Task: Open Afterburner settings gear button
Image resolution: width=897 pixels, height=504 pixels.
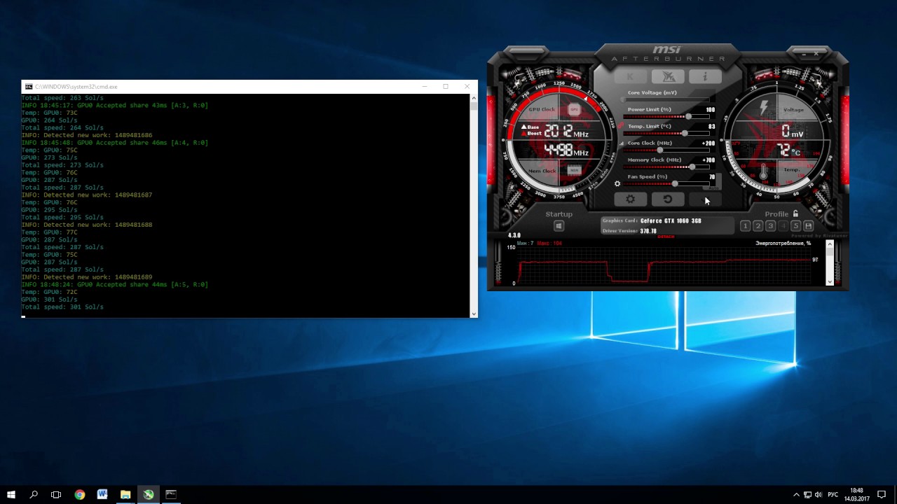Action: pos(630,199)
